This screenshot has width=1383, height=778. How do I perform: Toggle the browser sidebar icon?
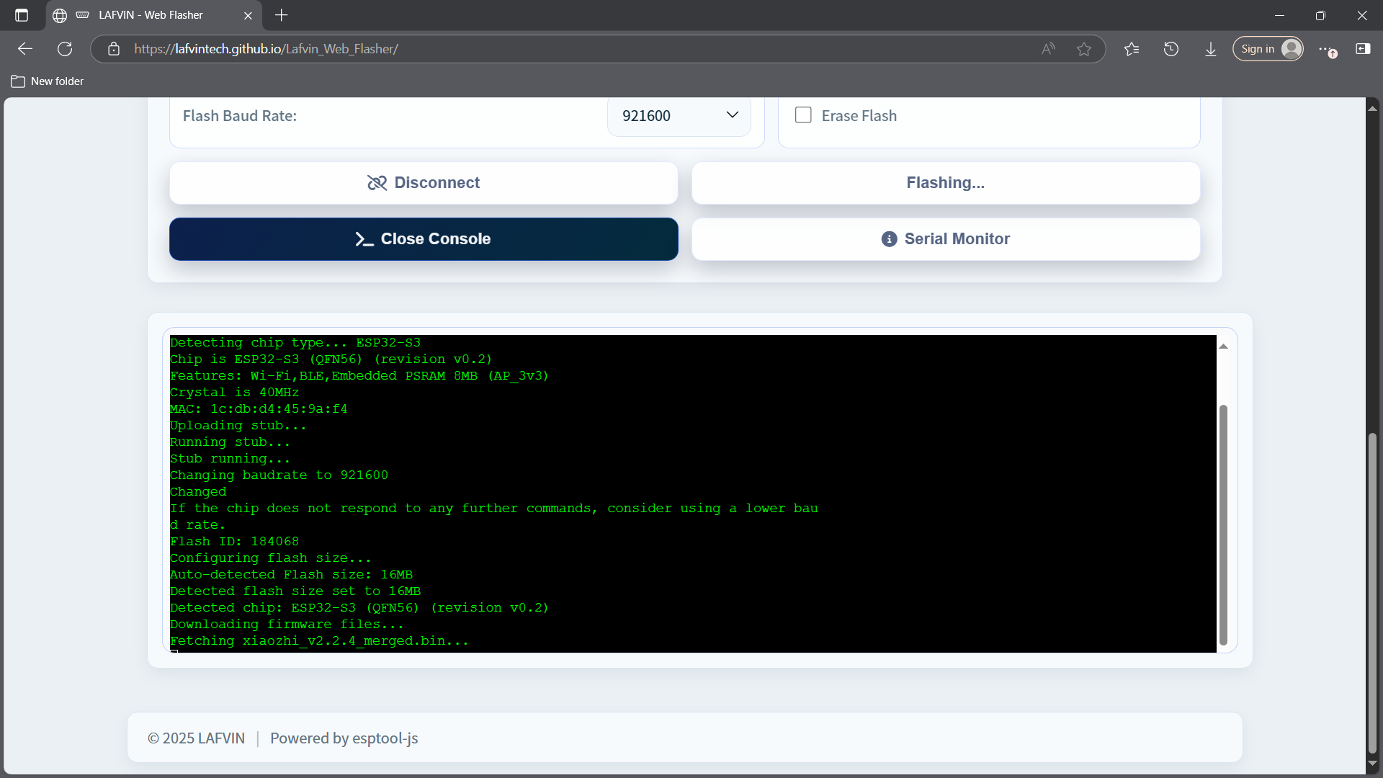click(1363, 49)
